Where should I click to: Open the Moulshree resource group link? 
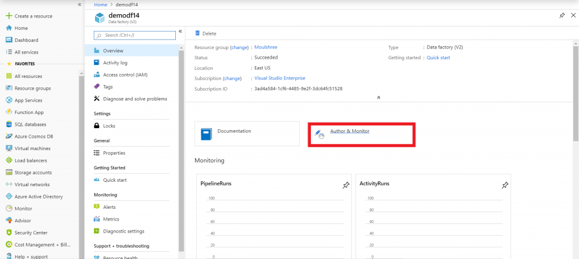pos(266,47)
